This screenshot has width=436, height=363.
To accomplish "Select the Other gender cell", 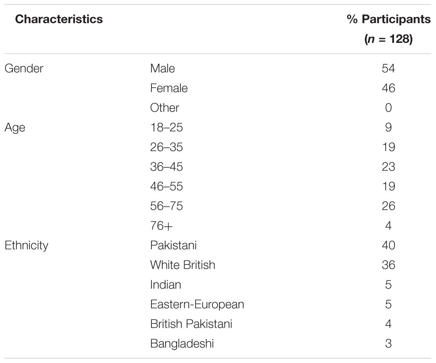I will click(x=165, y=108).
